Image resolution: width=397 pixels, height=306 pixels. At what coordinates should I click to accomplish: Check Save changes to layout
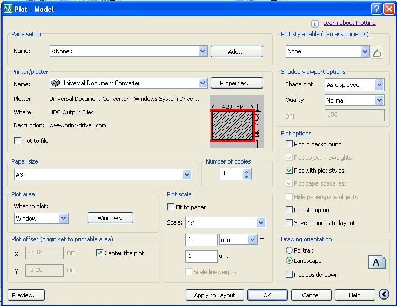tap(289, 222)
